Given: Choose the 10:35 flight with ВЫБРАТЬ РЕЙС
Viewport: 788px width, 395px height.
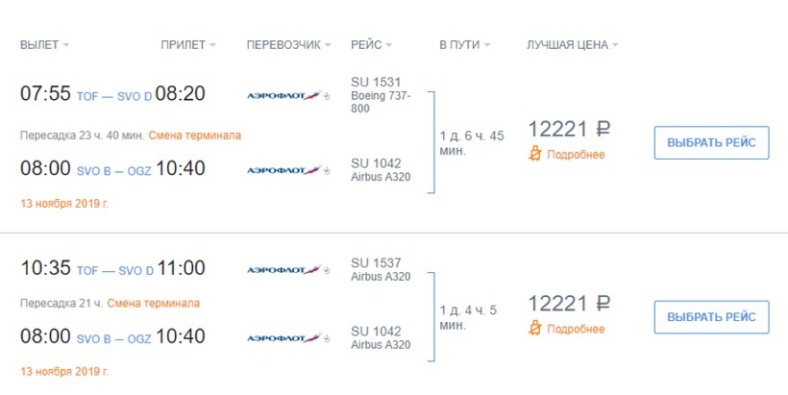Looking at the screenshot, I should pyautogui.click(x=711, y=317).
